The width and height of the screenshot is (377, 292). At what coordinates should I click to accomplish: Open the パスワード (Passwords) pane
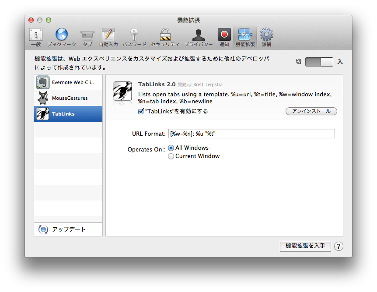pyautogui.click(x=134, y=37)
